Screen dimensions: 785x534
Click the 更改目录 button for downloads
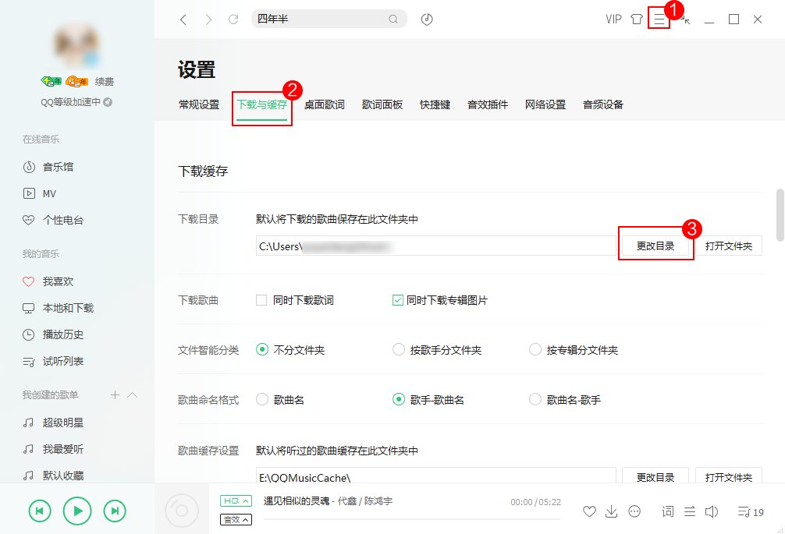pos(655,244)
